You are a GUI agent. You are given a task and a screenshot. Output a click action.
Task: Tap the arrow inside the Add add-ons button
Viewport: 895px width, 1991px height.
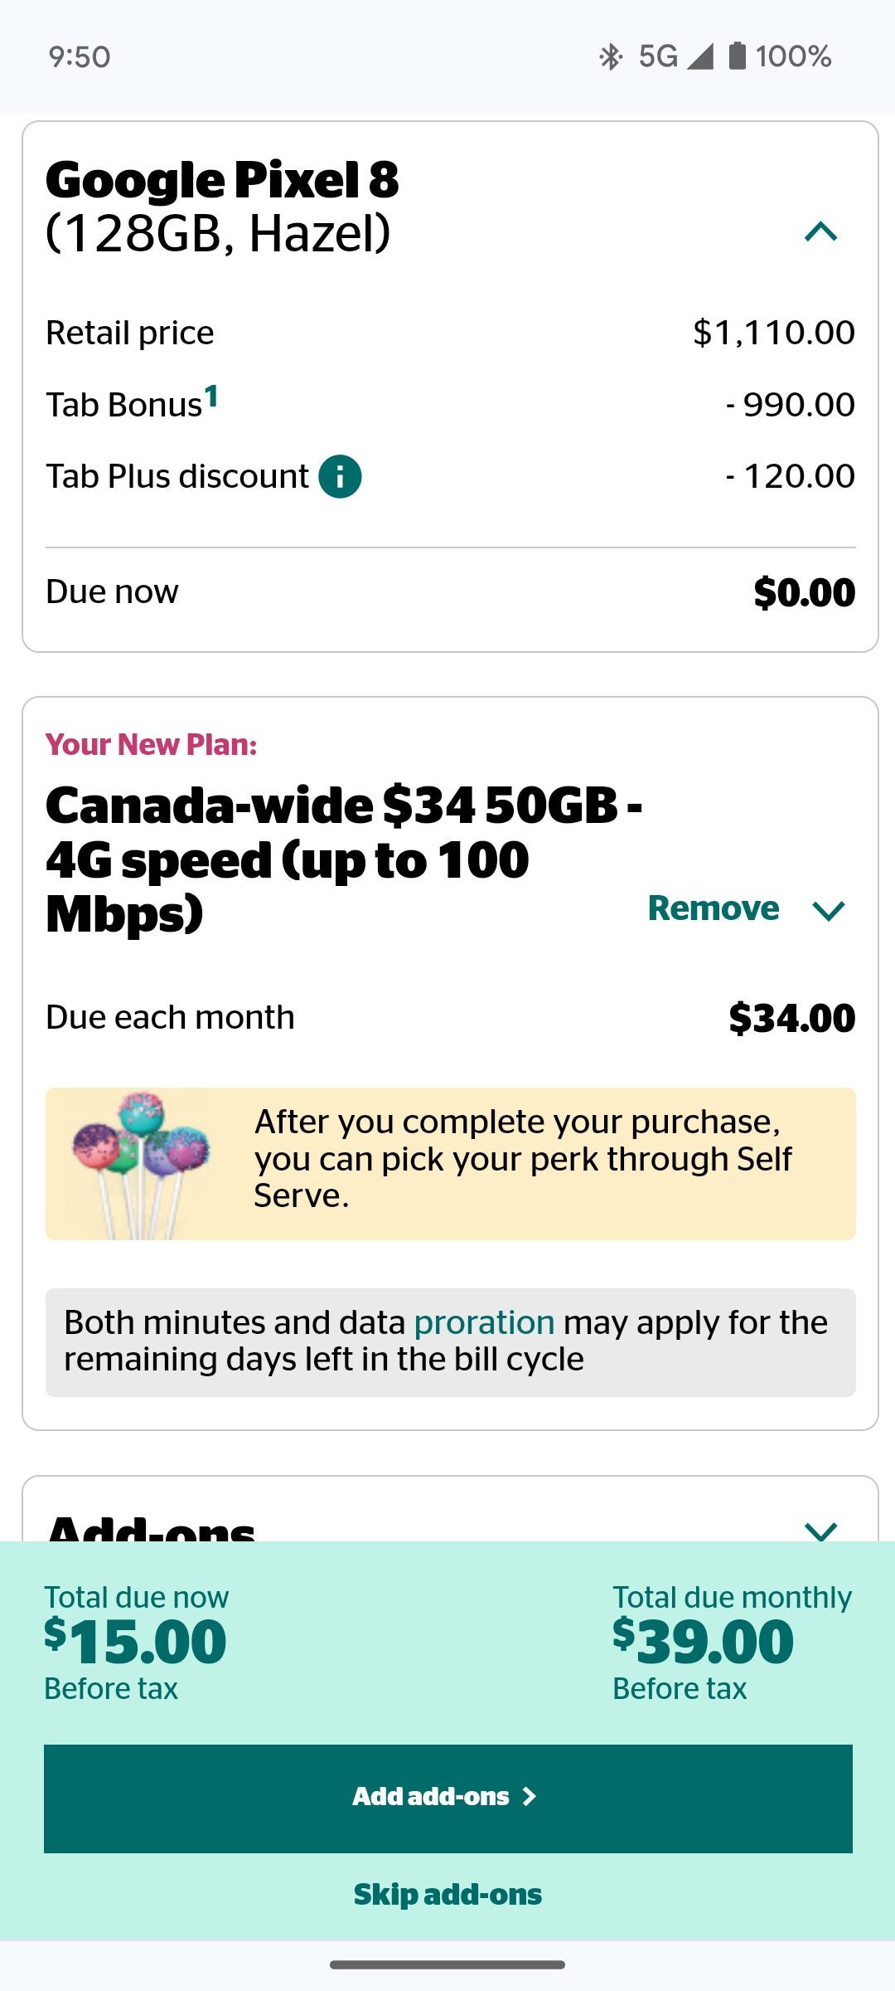point(530,1796)
